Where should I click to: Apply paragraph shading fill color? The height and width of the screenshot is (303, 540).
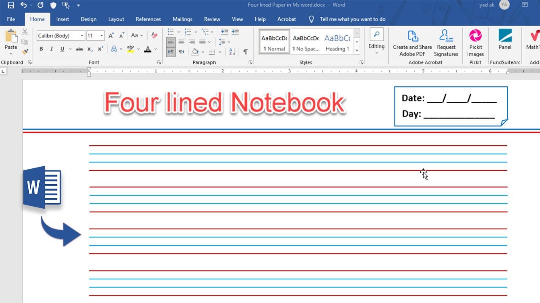tap(195, 52)
